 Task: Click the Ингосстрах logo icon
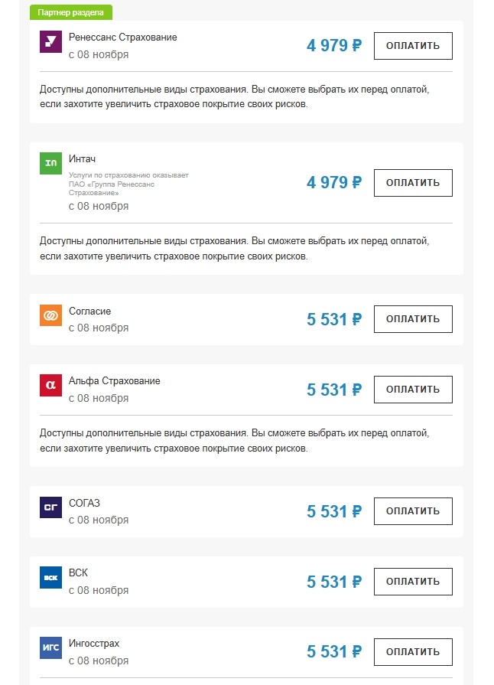[x=50, y=648]
